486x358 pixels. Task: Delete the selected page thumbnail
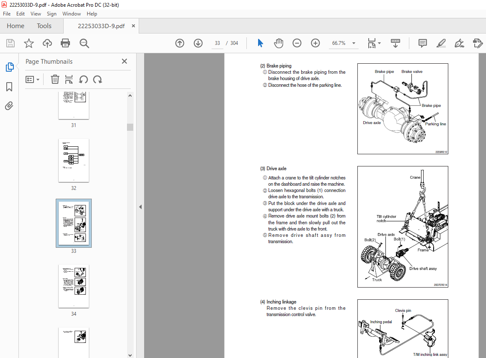click(x=55, y=79)
